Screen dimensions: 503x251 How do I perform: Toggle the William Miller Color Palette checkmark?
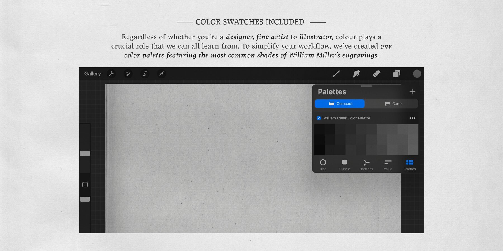pyautogui.click(x=319, y=118)
